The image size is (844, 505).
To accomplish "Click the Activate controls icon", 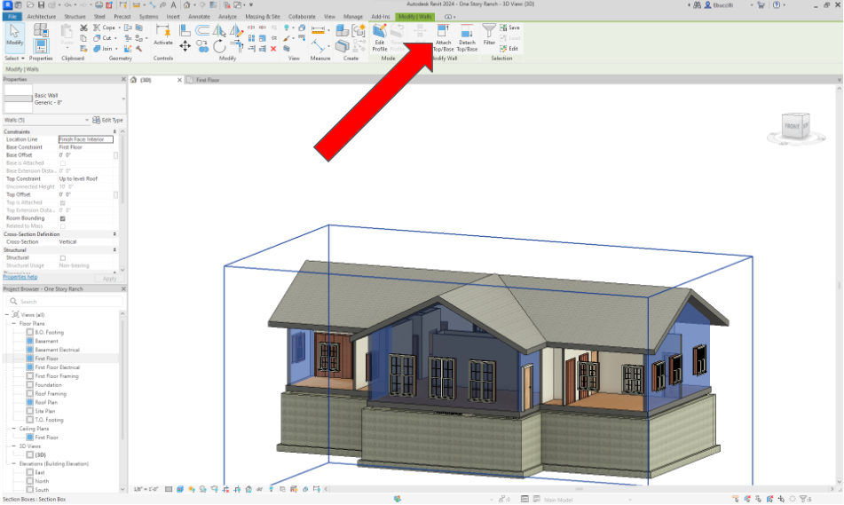I will (163, 35).
